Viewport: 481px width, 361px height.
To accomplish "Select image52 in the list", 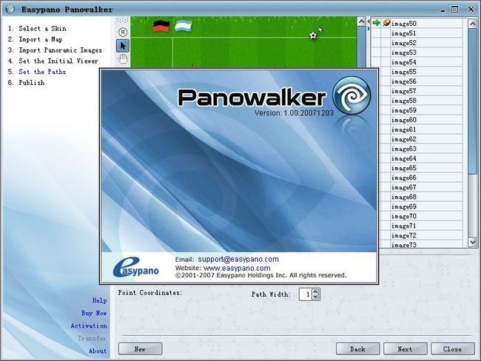I will [426, 43].
